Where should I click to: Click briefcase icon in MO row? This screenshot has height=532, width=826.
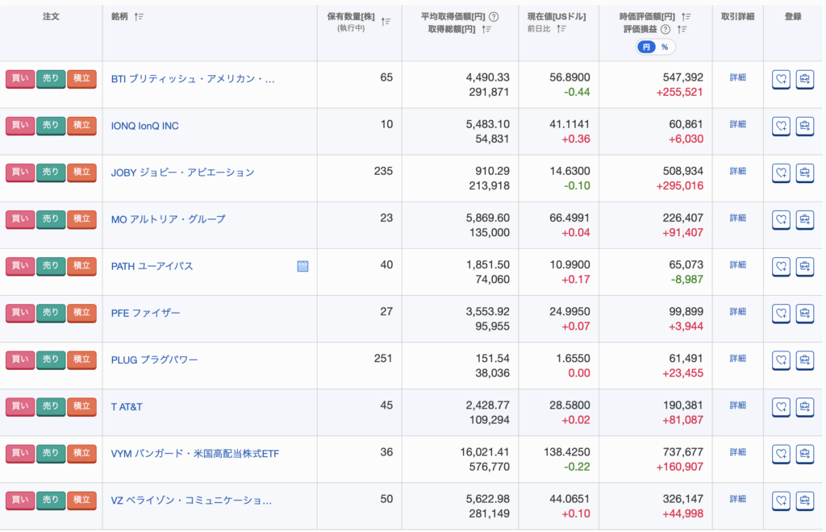click(x=804, y=220)
